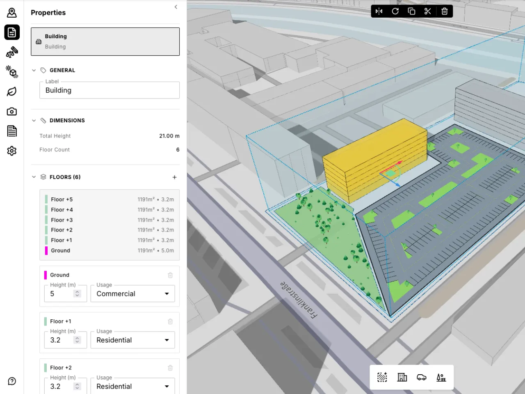Image resolution: width=525 pixels, height=394 pixels.
Task: Click the Building header card
Action: (105, 42)
